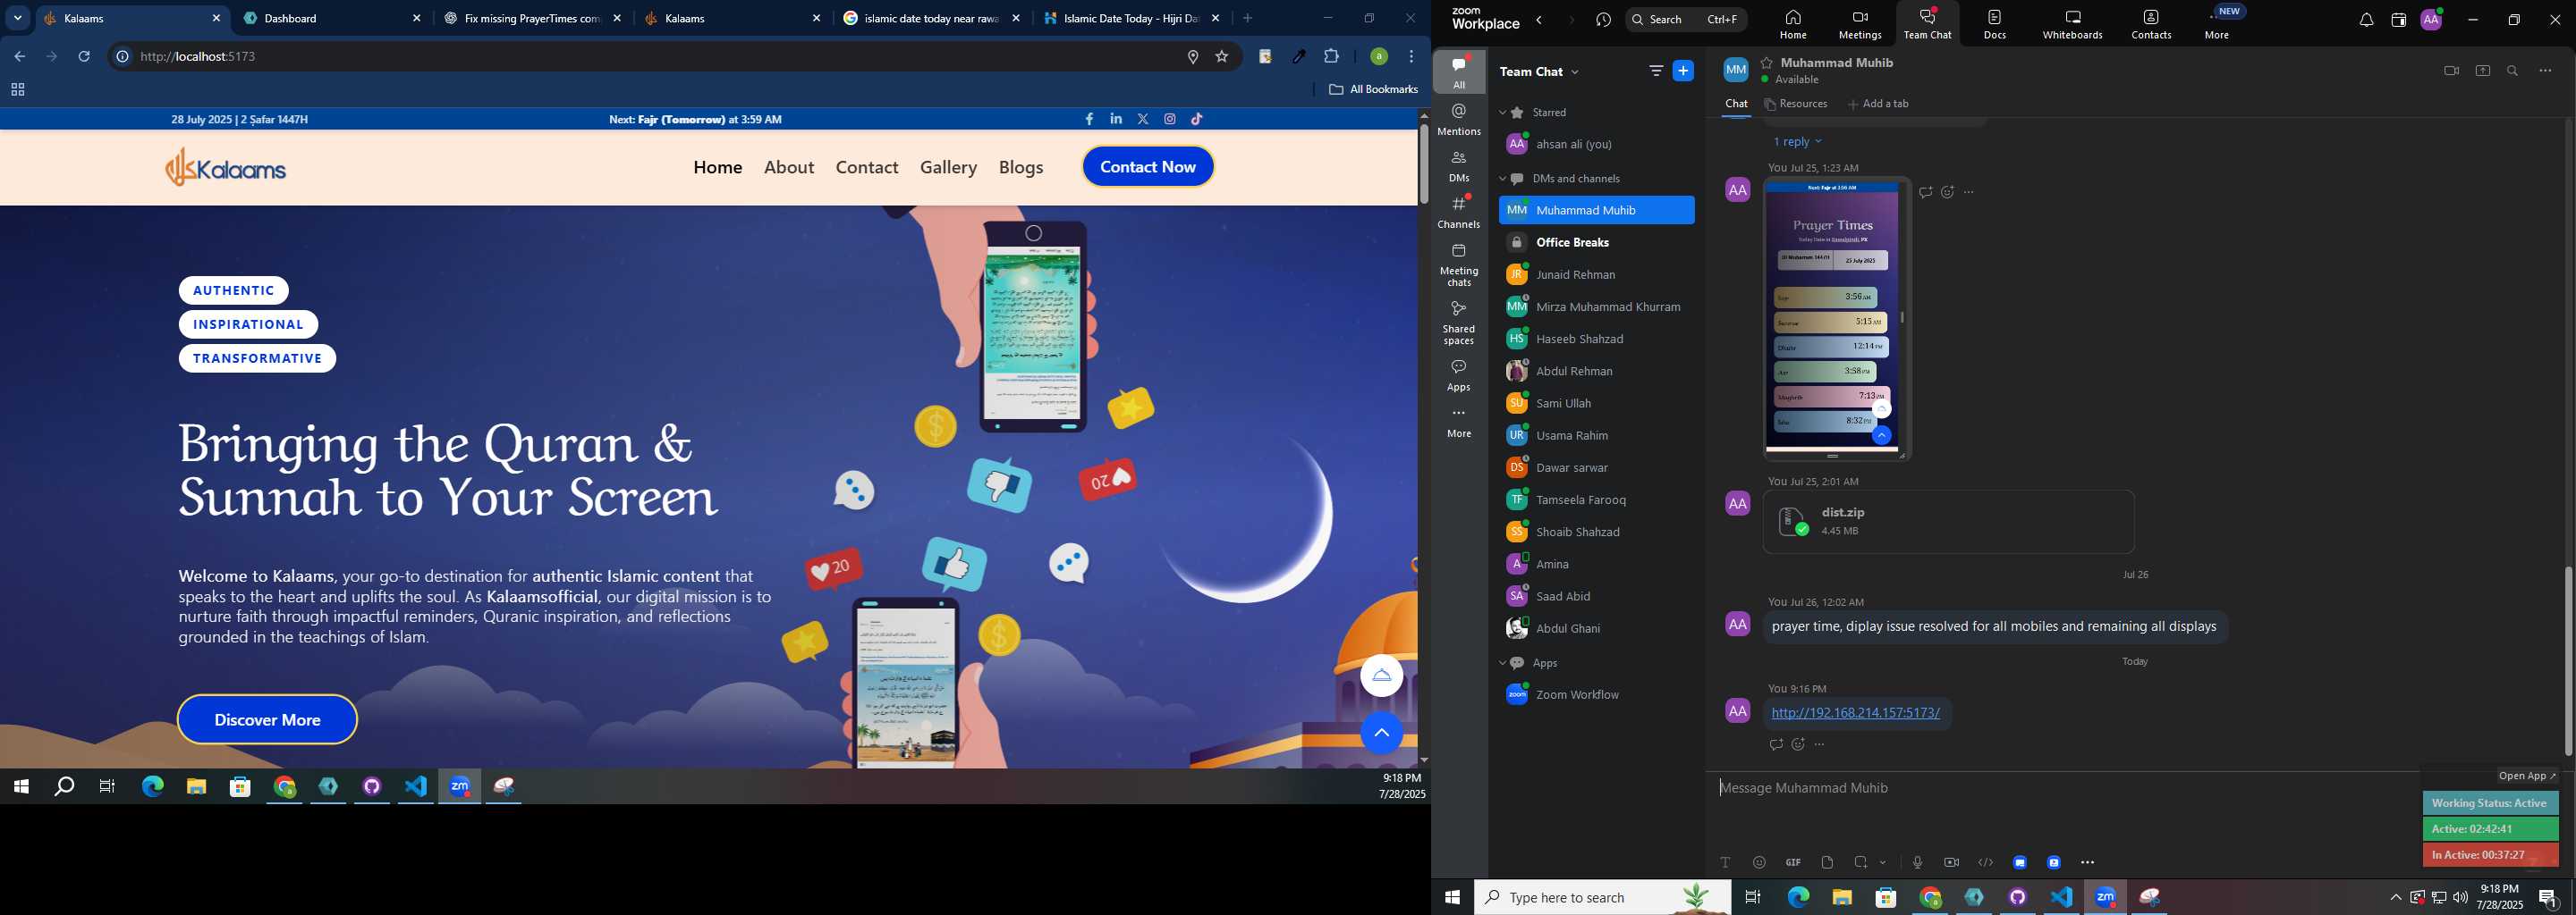Screen dimensions: 2576x915
Task: Bookmark this page with the star icon
Action: click(1222, 57)
